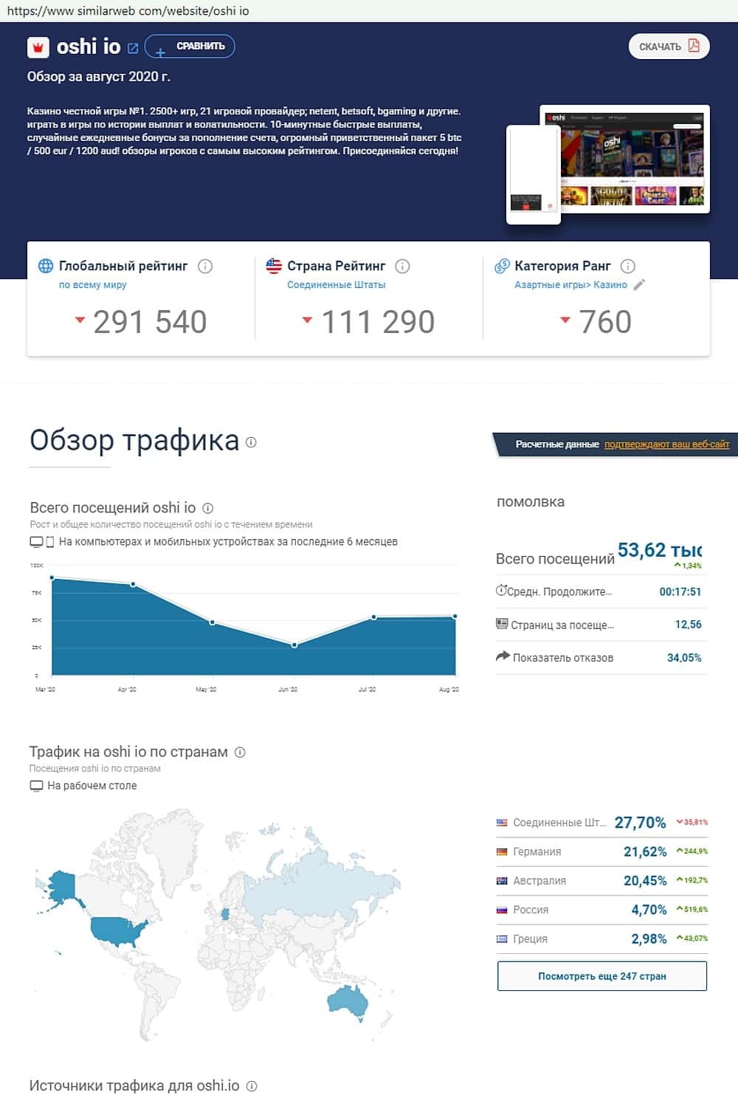Image resolution: width=738 pixels, height=1095 pixels.
Task: Open info icon beside Категория Ранг
Action: (x=627, y=266)
